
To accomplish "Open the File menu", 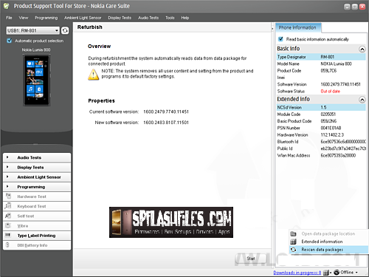I will [x=9, y=18].
